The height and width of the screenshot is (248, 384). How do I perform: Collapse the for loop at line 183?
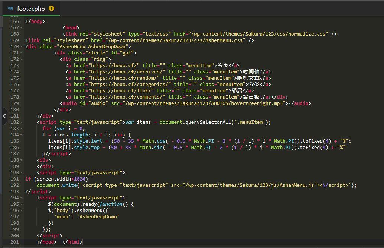tap(21, 129)
